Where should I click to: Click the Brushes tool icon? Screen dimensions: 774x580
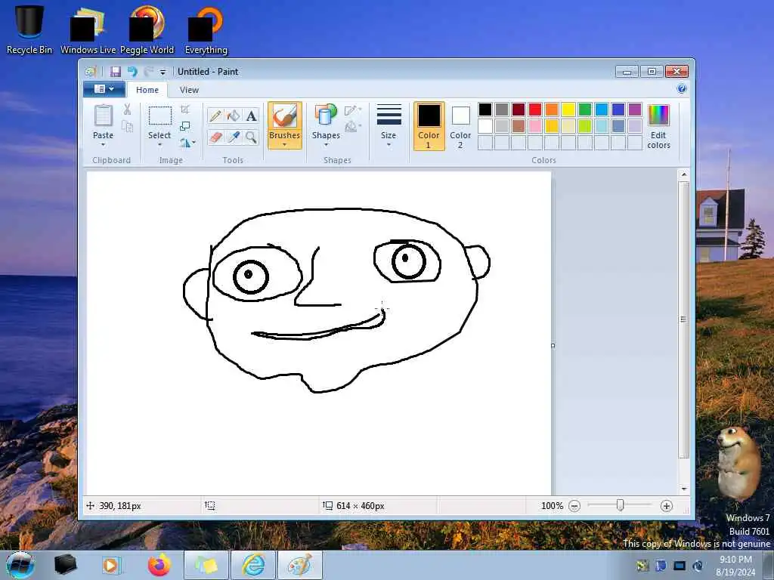click(285, 116)
